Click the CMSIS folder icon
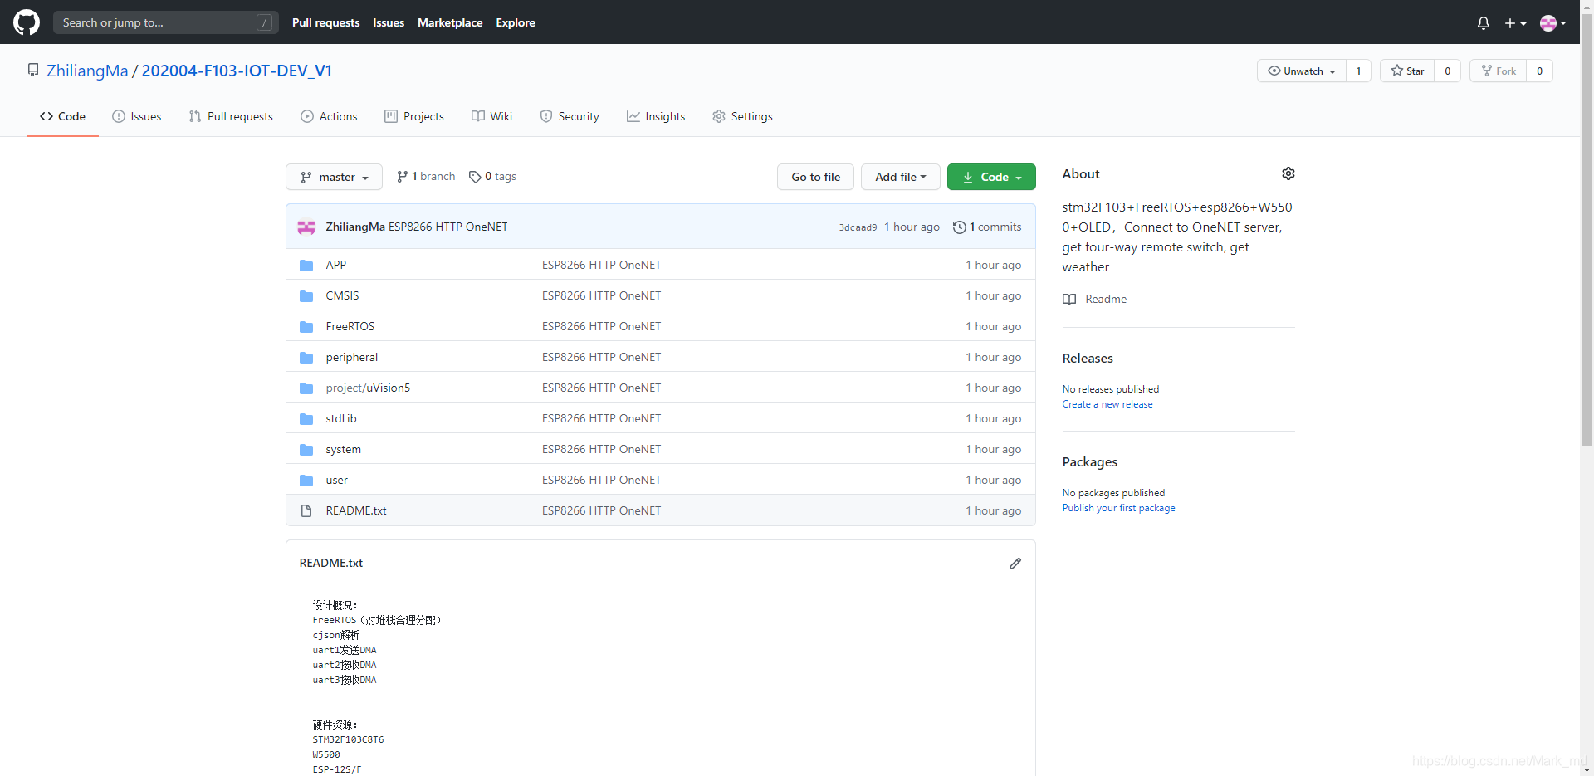1594x776 pixels. pyautogui.click(x=306, y=296)
